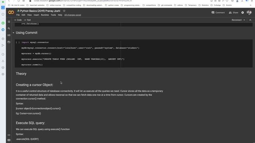Click the Theory heading
The height and width of the screenshot is (143, 255).
click(21, 74)
